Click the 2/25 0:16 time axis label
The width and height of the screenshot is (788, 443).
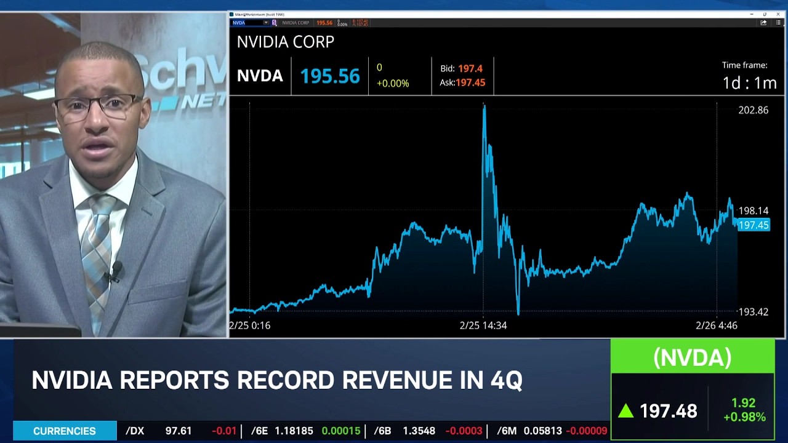pyautogui.click(x=249, y=325)
